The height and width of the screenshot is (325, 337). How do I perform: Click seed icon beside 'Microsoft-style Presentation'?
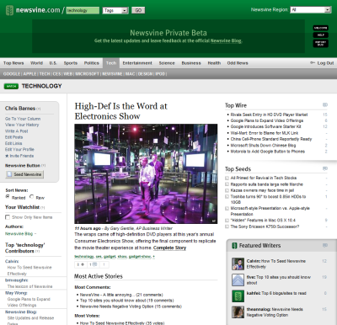(227, 208)
